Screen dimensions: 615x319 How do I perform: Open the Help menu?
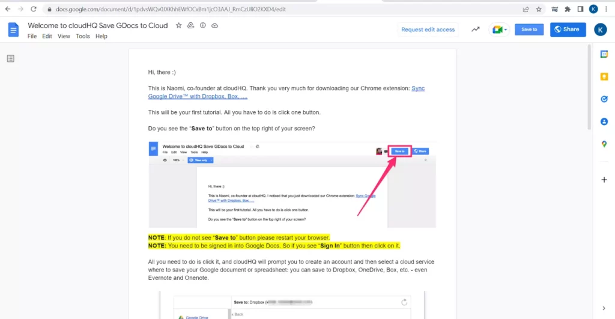click(x=101, y=36)
